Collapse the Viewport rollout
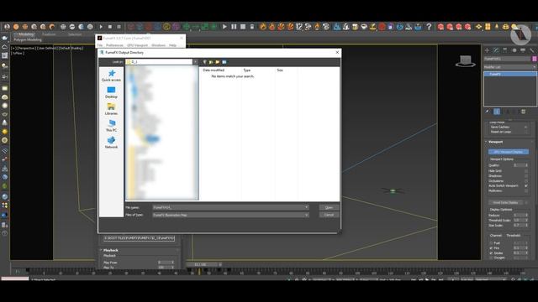538x302 pixels. pyautogui.click(x=495, y=142)
